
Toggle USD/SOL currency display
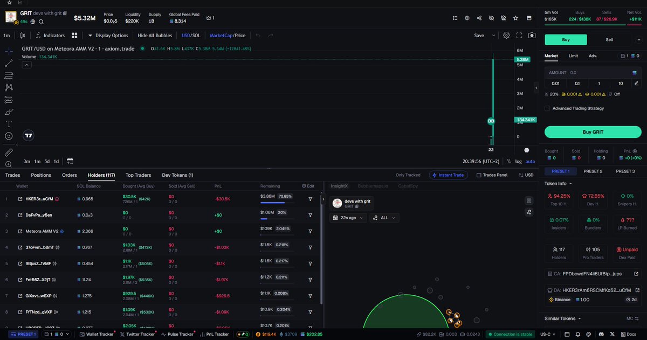[191, 36]
